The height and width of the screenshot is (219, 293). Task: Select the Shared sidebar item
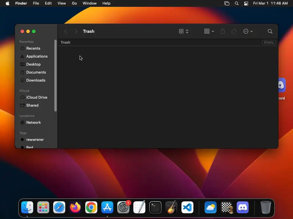[x=32, y=106]
